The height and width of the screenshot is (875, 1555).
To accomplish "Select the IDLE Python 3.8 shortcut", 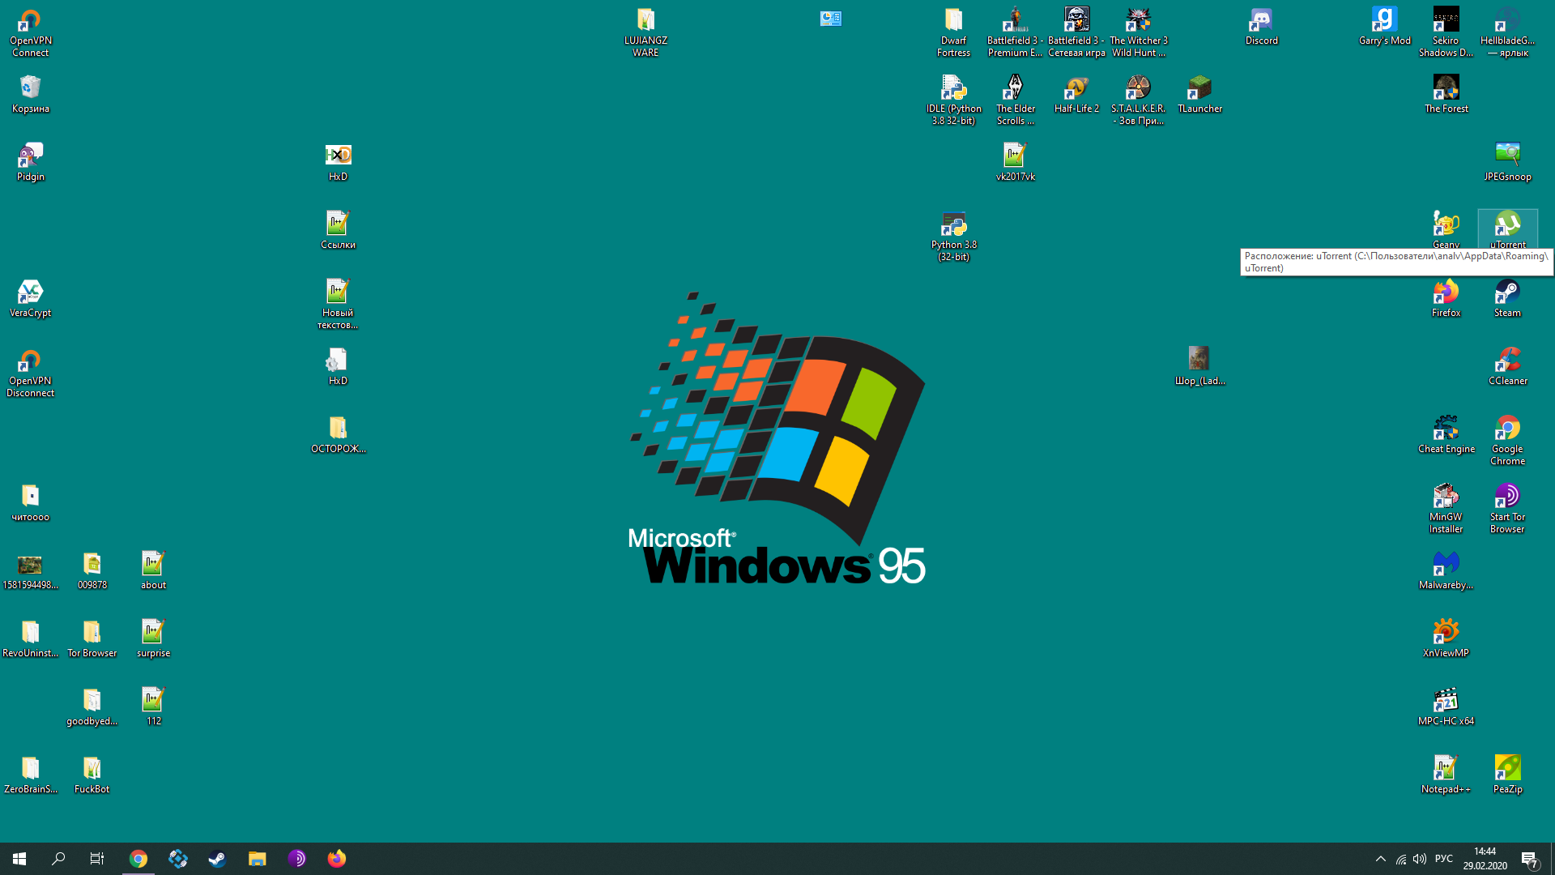I will click(x=953, y=100).
